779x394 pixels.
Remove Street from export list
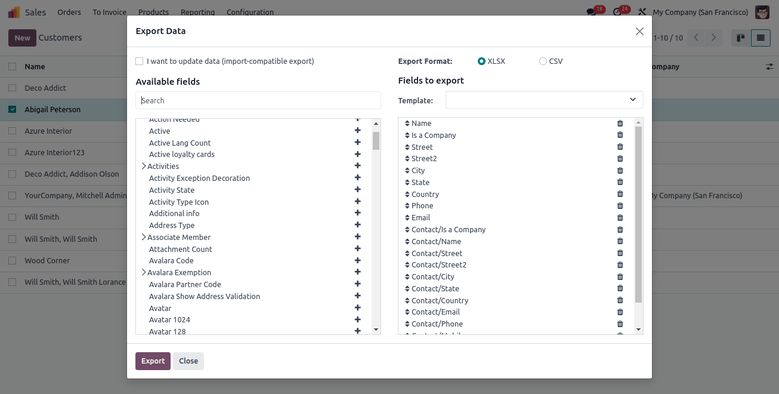620,147
